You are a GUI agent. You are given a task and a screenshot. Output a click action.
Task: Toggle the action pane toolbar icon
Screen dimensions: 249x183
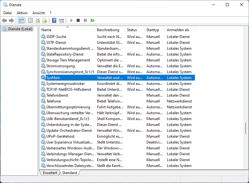click(61, 21)
